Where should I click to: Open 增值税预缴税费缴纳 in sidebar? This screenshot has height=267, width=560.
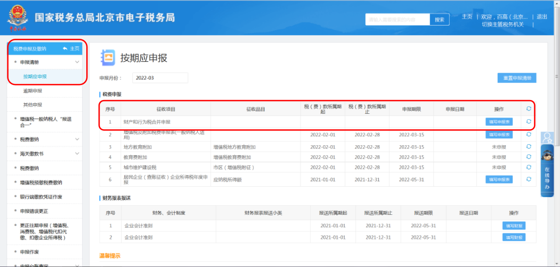[x=41, y=182]
